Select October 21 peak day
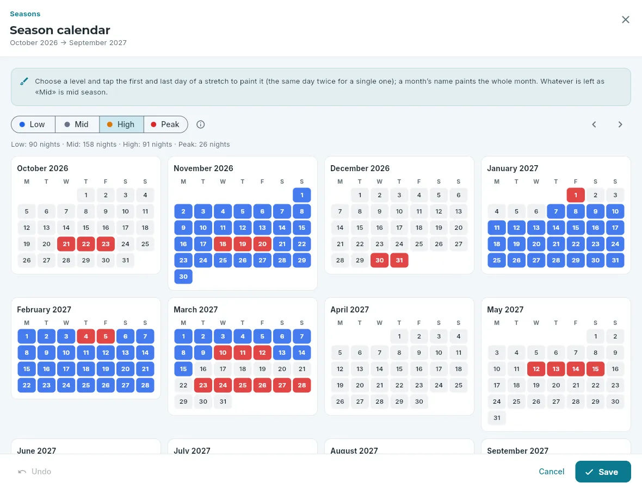Viewport: 642px width, 489px height. tap(66, 244)
